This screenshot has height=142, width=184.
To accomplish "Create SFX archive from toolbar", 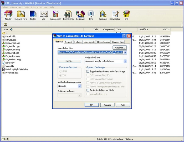I will 126,15.
